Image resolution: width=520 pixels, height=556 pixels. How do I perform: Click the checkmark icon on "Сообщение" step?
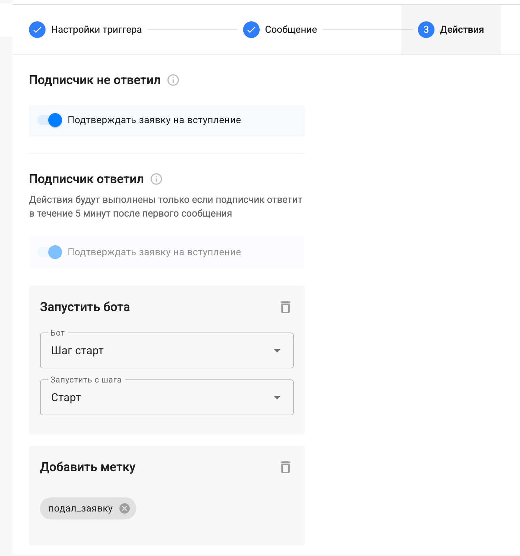251,30
